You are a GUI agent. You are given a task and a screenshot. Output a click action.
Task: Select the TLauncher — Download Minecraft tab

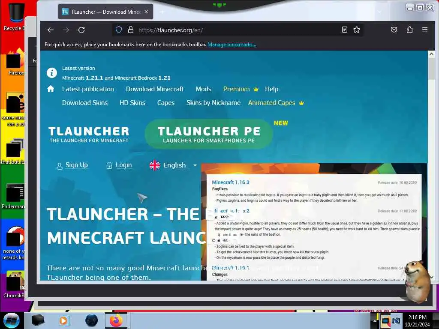pyautogui.click(x=105, y=12)
